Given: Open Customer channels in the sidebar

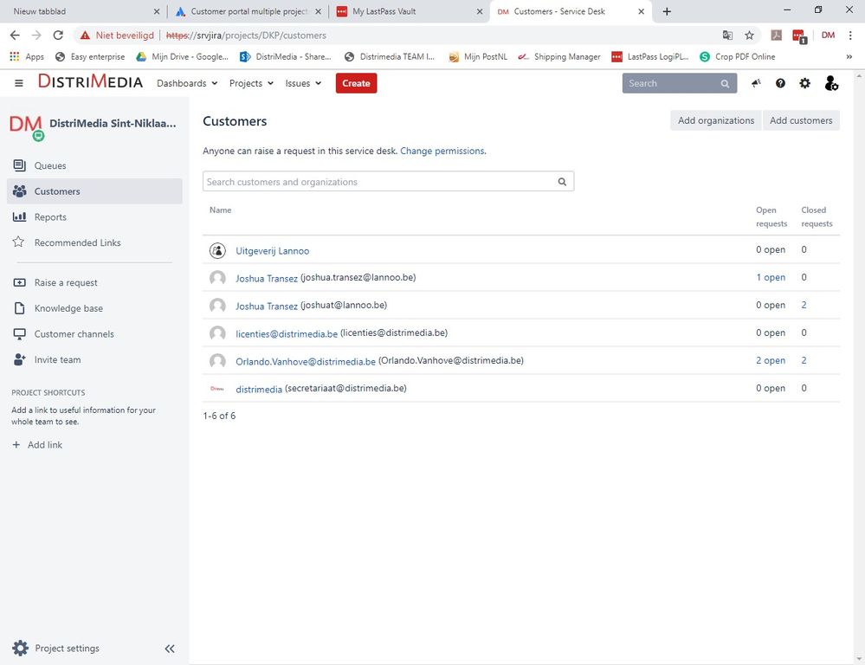Looking at the screenshot, I should click(94, 334).
